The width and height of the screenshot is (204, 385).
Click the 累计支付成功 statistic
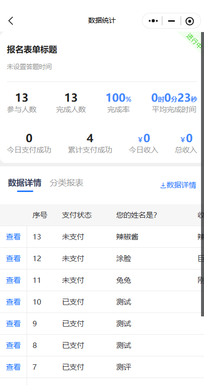(x=90, y=144)
